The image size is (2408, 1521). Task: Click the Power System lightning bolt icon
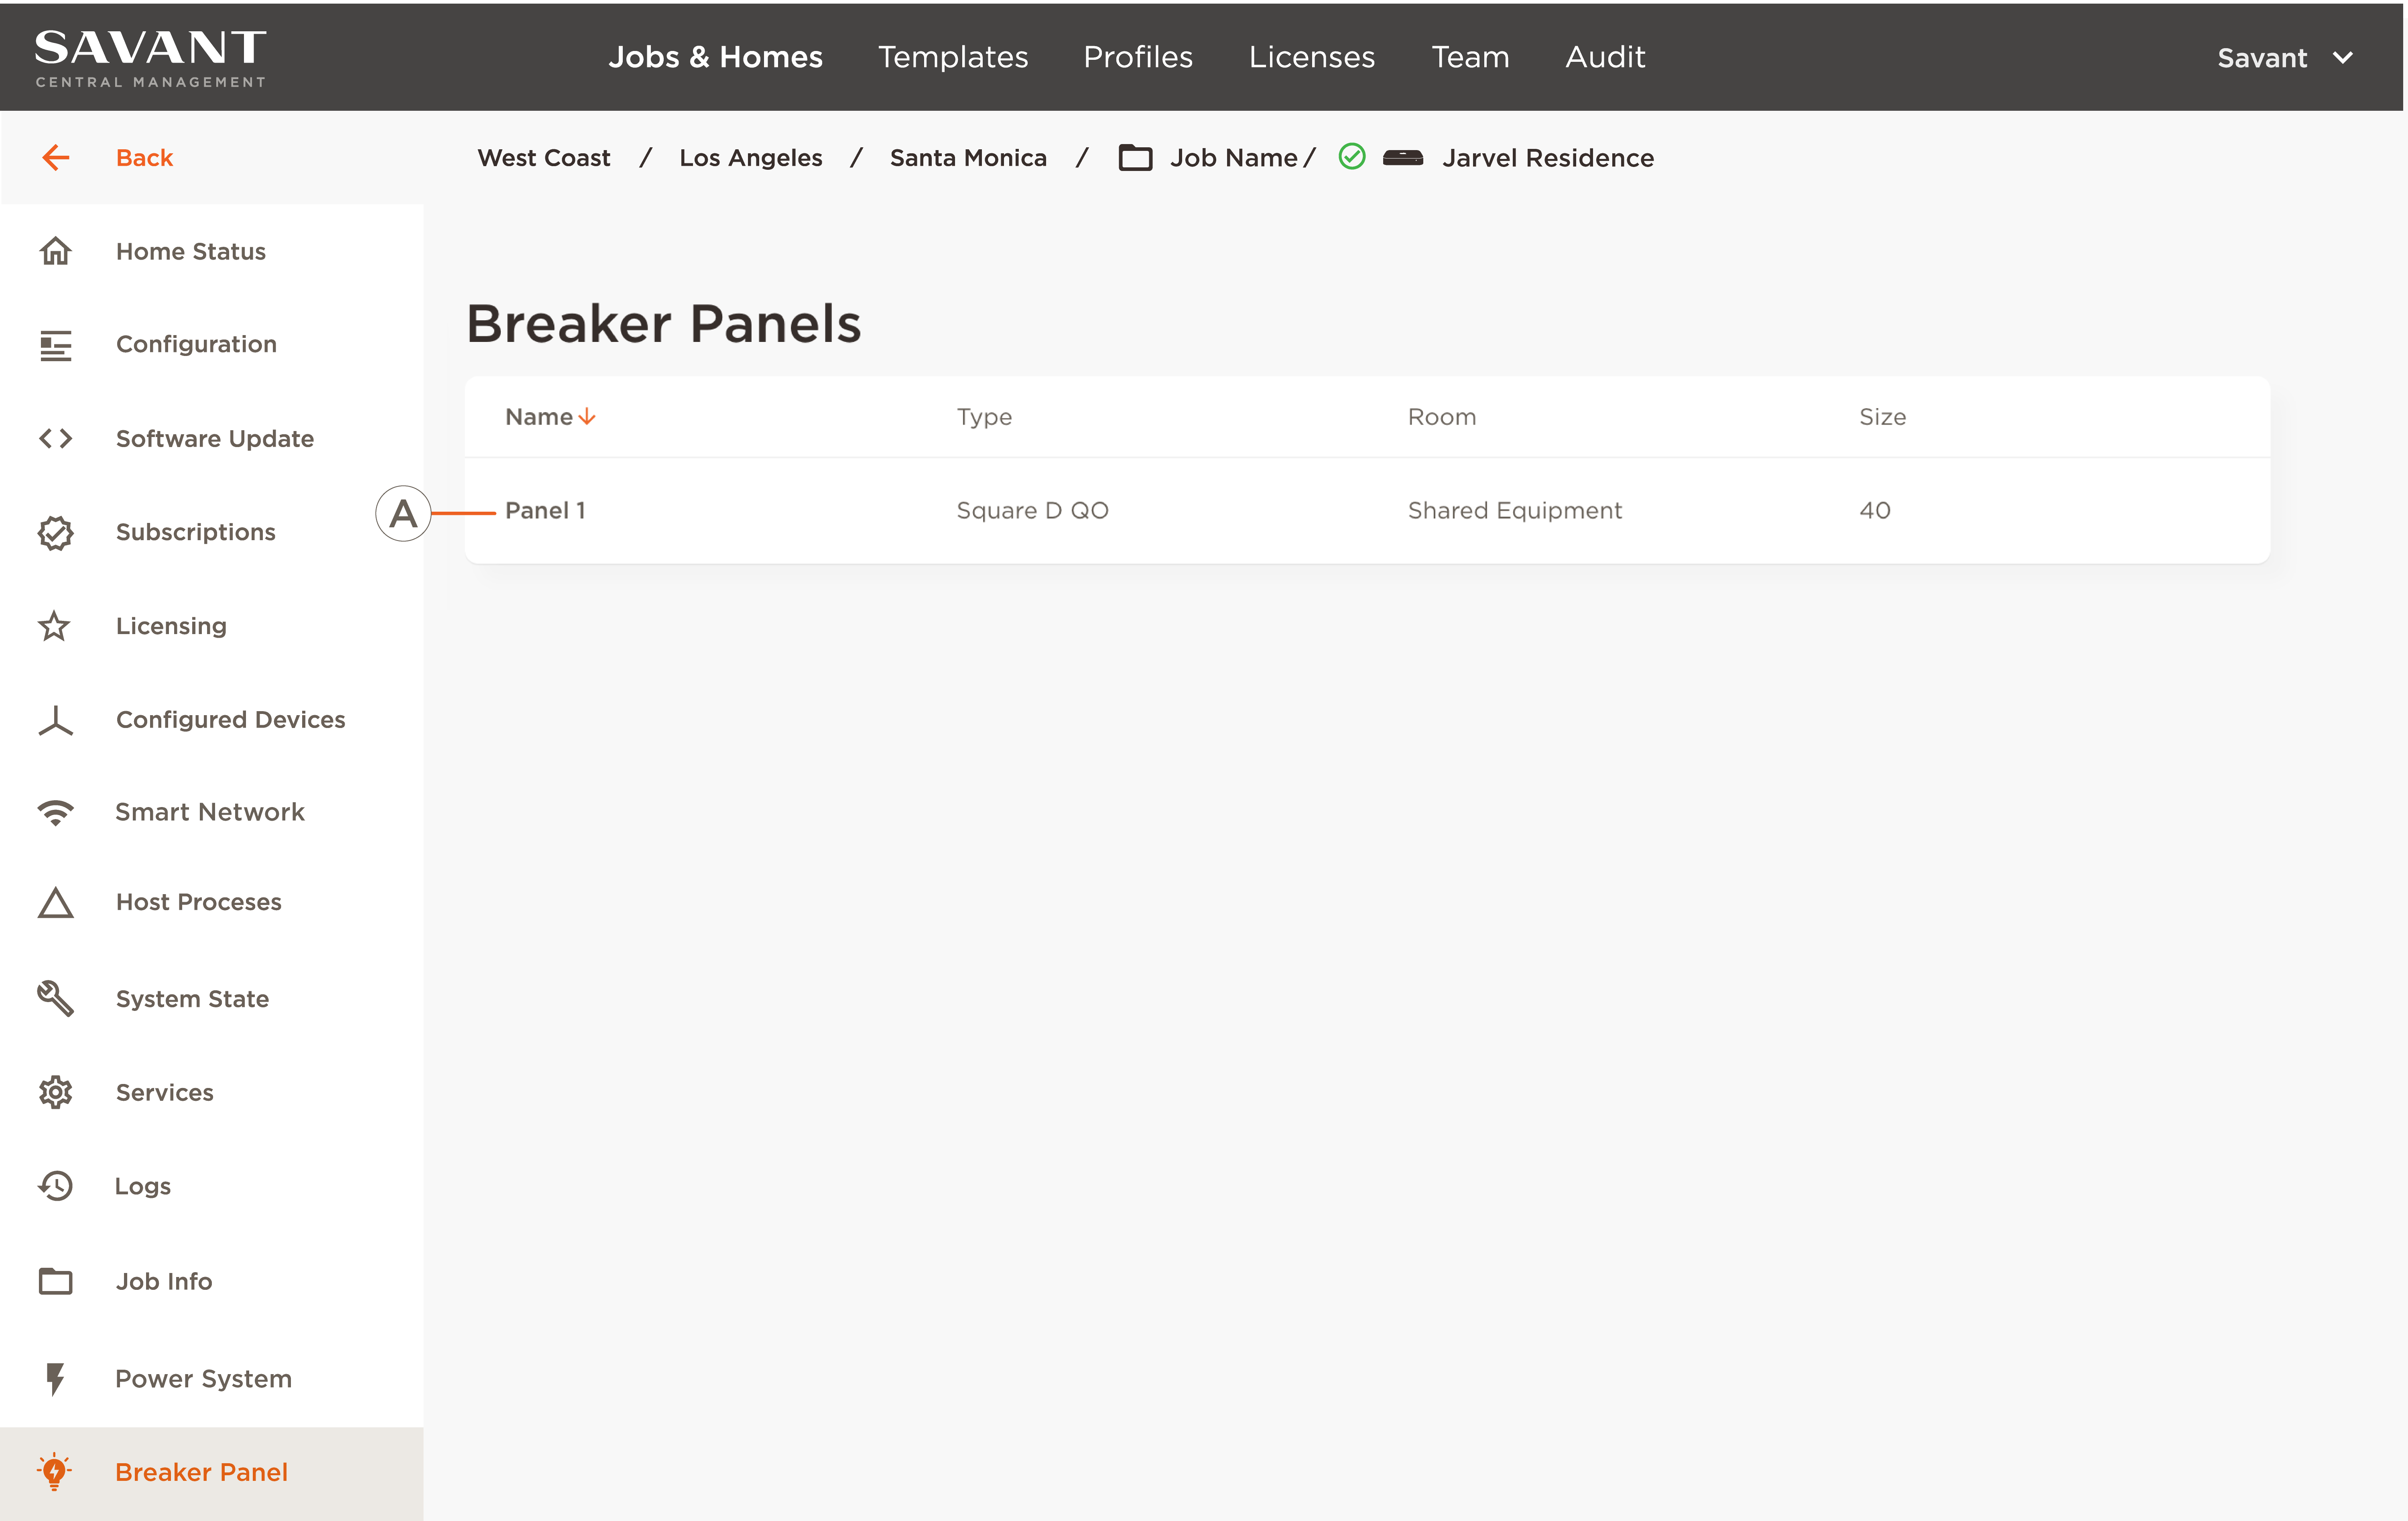pyautogui.click(x=55, y=1378)
